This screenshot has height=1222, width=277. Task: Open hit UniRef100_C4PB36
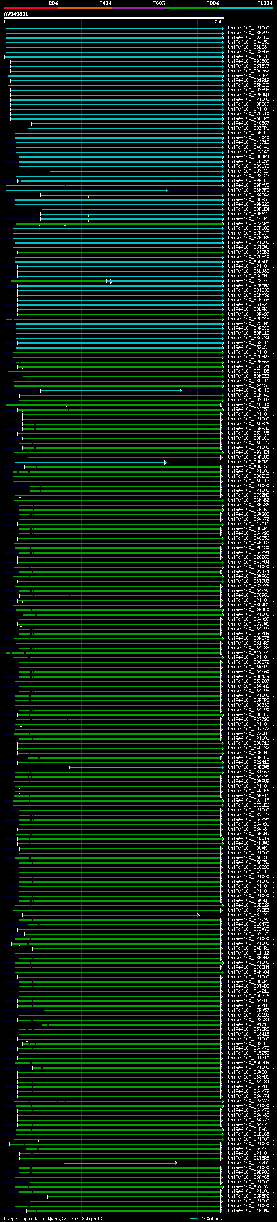click(x=248, y=56)
